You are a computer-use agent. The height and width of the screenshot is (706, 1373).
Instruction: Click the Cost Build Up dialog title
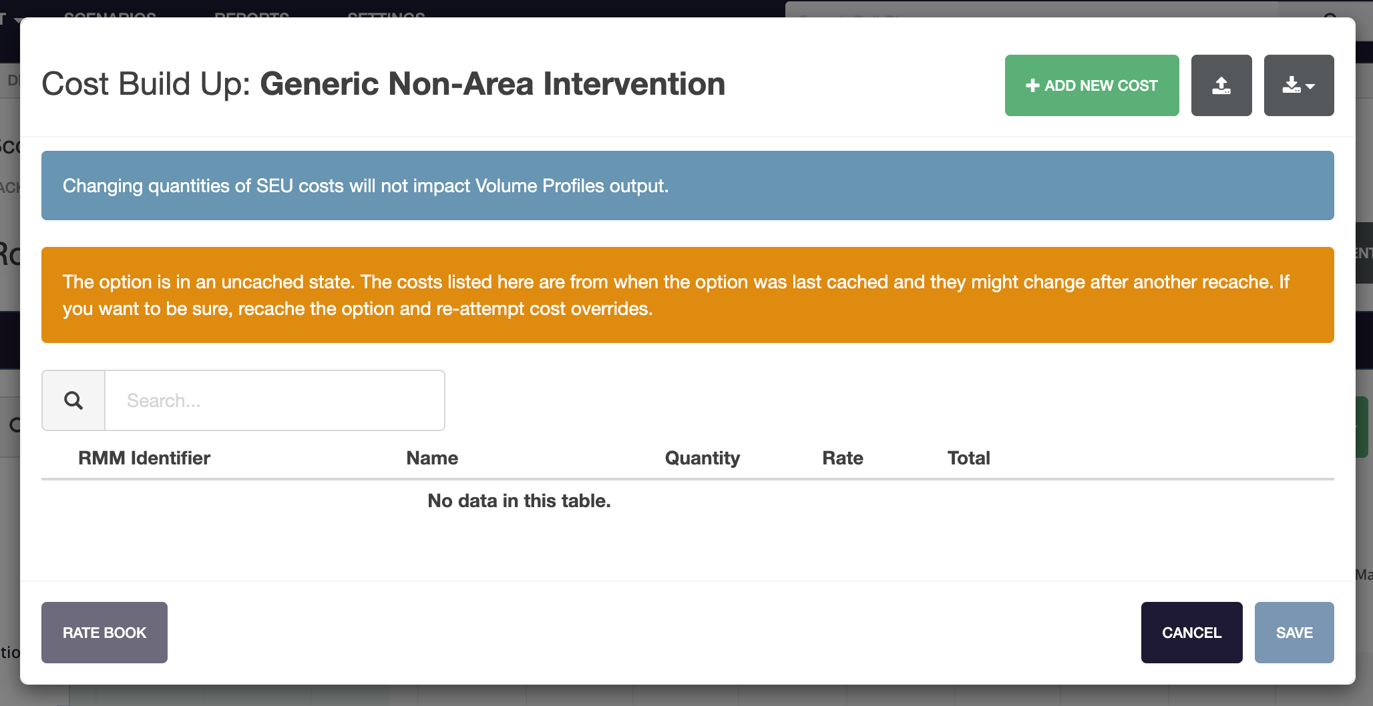tap(383, 84)
